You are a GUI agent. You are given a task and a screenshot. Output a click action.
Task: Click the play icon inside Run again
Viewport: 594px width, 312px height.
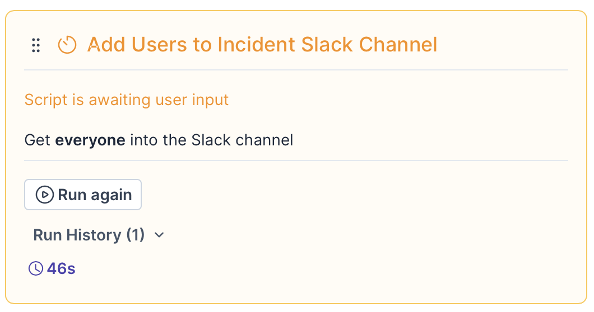pyautogui.click(x=44, y=195)
